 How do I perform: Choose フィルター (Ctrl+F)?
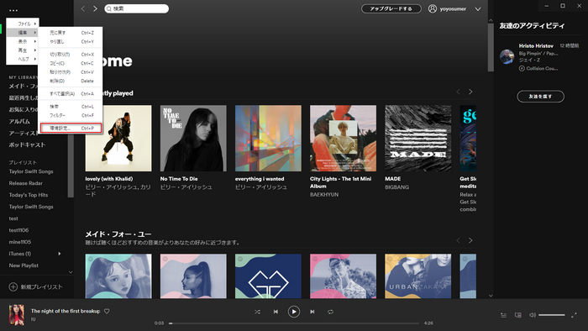[x=71, y=115]
